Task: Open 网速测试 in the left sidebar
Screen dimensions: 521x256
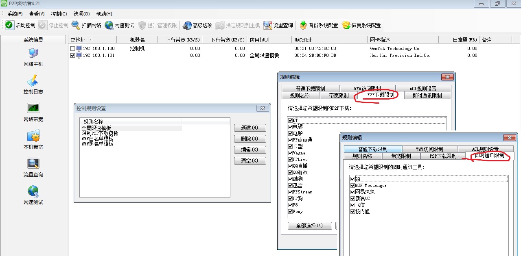Action: tap(33, 195)
